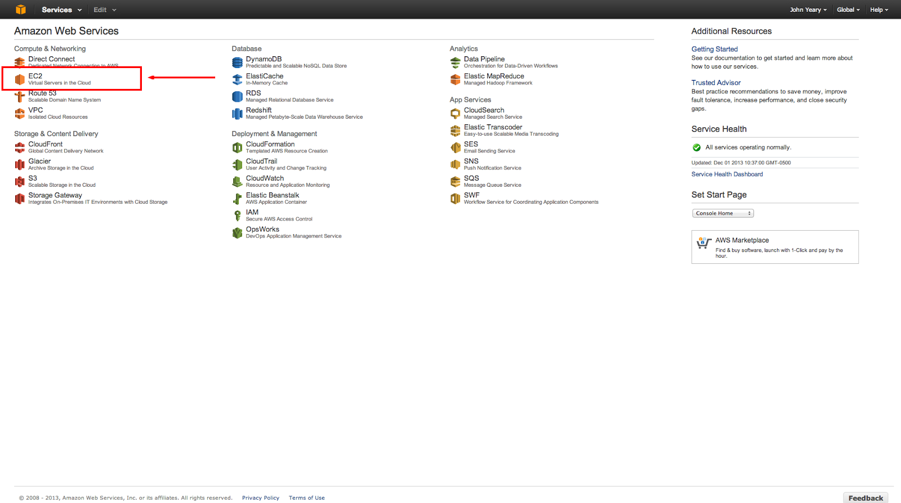
Task: Click the Glacier service icon
Action: click(x=20, y=164)
